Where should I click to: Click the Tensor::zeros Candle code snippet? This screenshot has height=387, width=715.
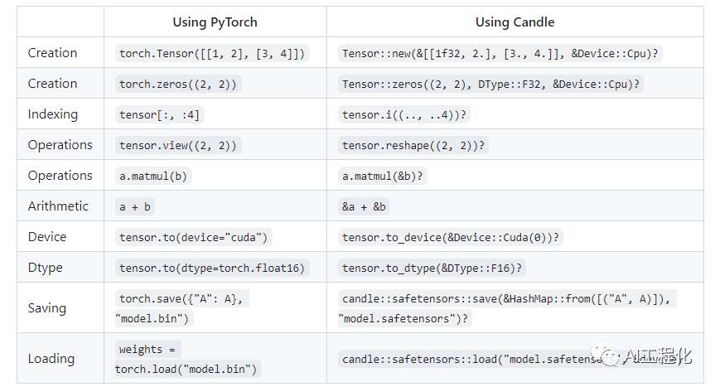tap(492, 85)
